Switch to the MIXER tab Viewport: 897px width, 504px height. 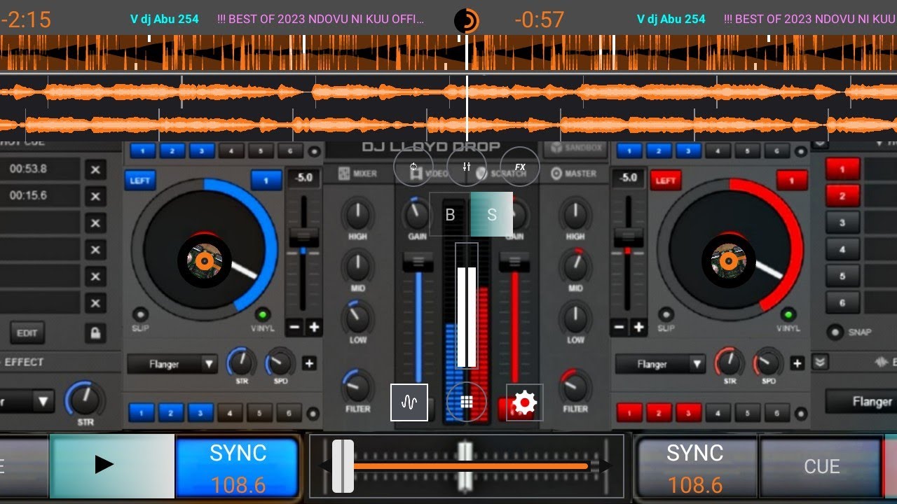tap(359, 174)
